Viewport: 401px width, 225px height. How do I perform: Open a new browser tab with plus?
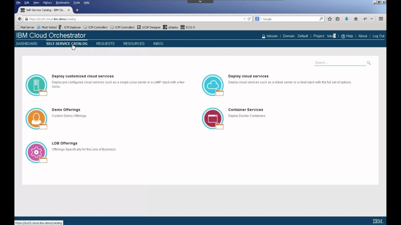click(77, 10)
